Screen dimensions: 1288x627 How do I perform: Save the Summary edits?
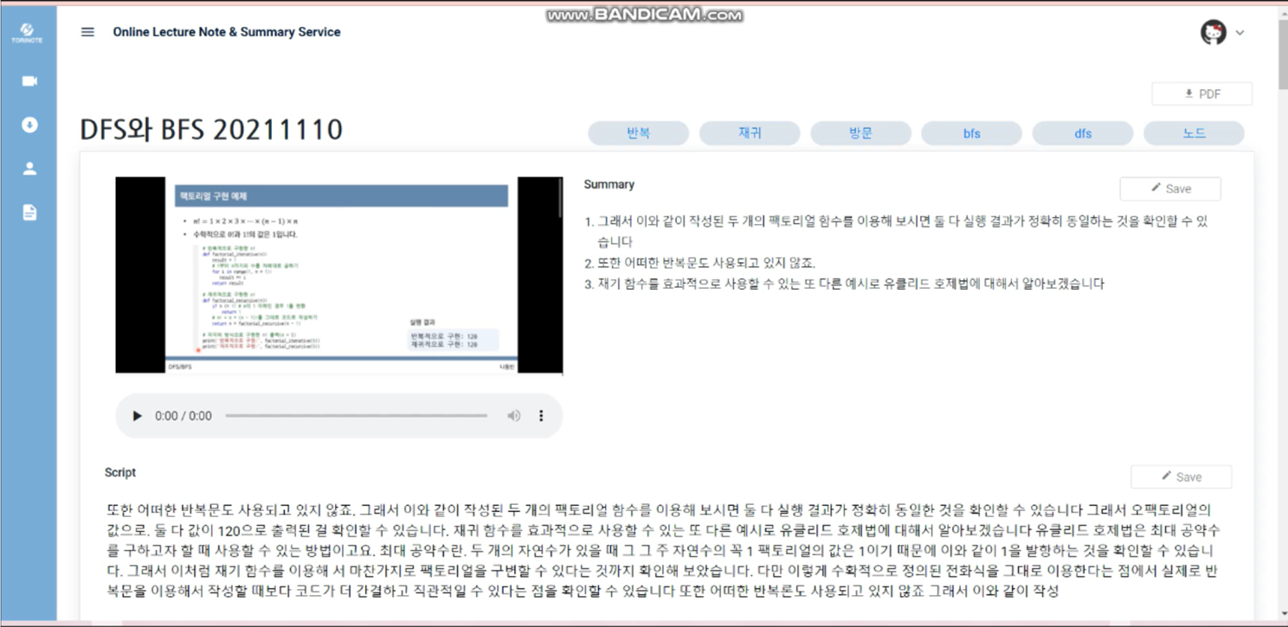1170,189
